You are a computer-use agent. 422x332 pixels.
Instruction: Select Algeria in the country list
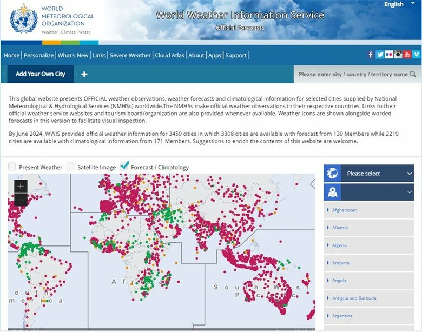[339, 245]
